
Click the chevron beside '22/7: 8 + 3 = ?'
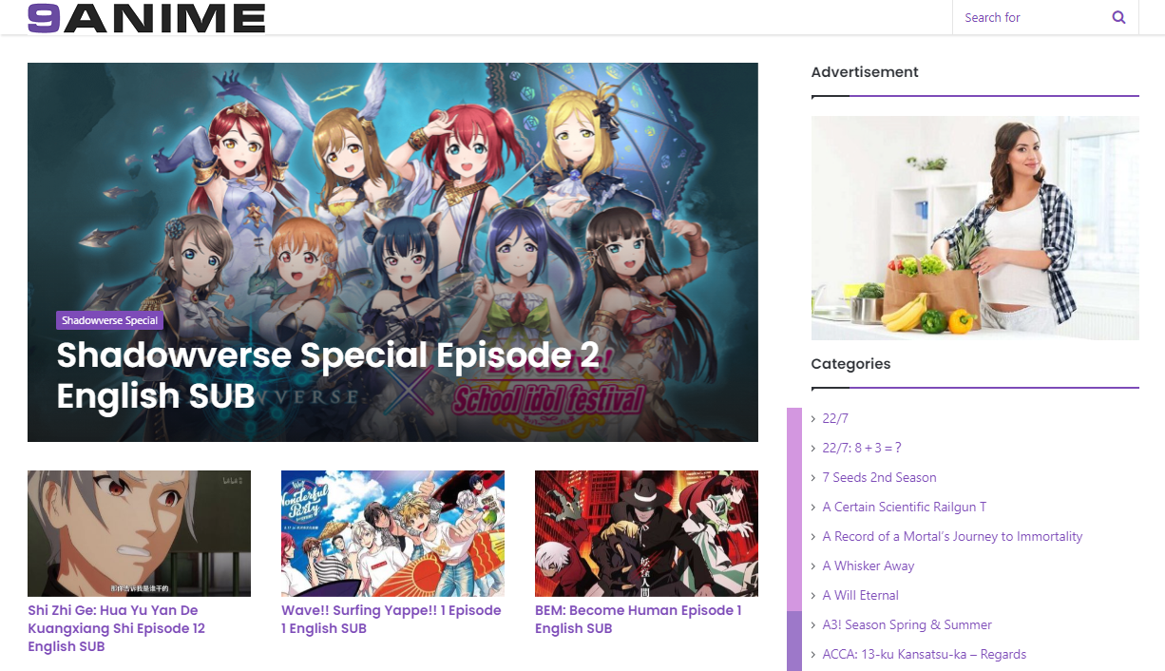click(814, 448)
